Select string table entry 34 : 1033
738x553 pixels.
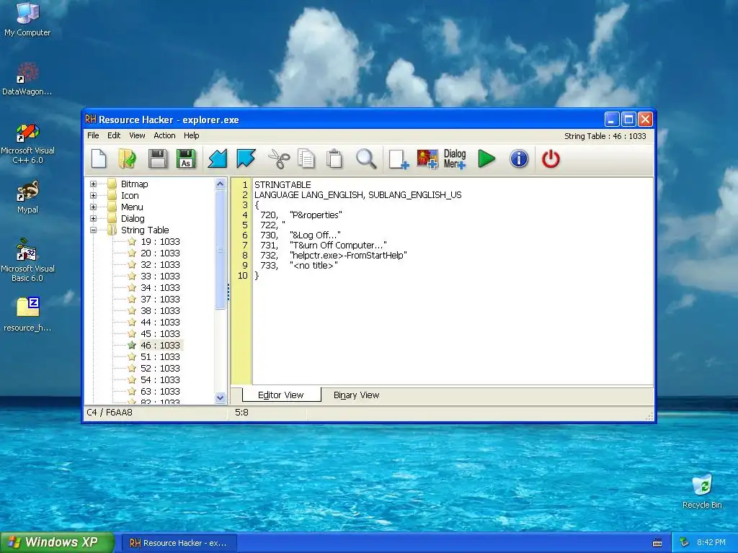click(160, 288)
